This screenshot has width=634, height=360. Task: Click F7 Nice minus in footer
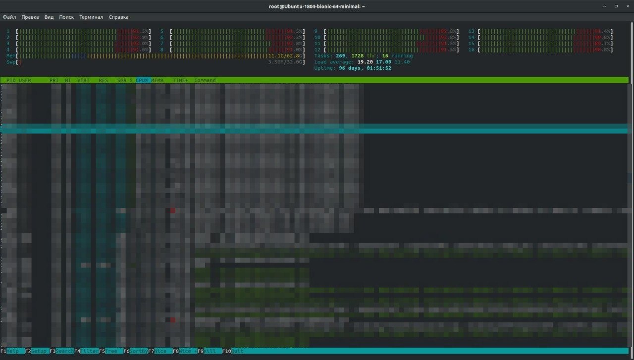point(160,351)
